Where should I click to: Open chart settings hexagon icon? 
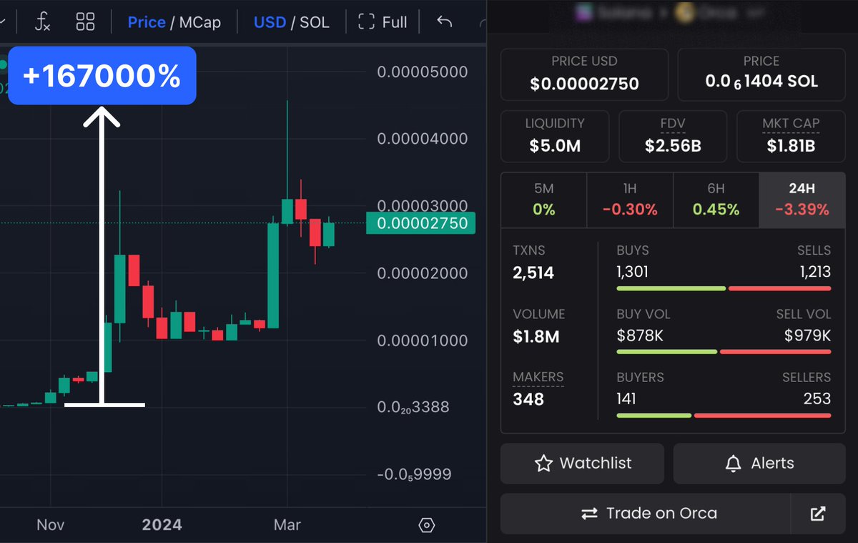(426, 525)
